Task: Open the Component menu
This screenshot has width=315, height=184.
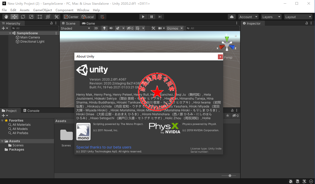Action: click(x=64, y=10)
